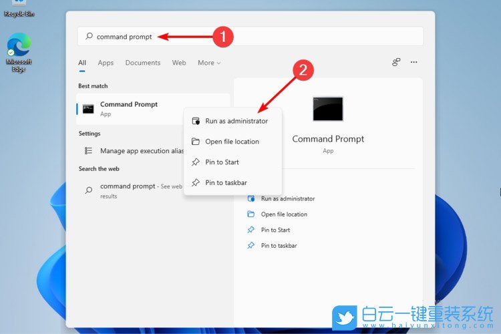The image size is (501, 334).
Task: Click the search magnifier icon in search box
Action: pos(89,36)
